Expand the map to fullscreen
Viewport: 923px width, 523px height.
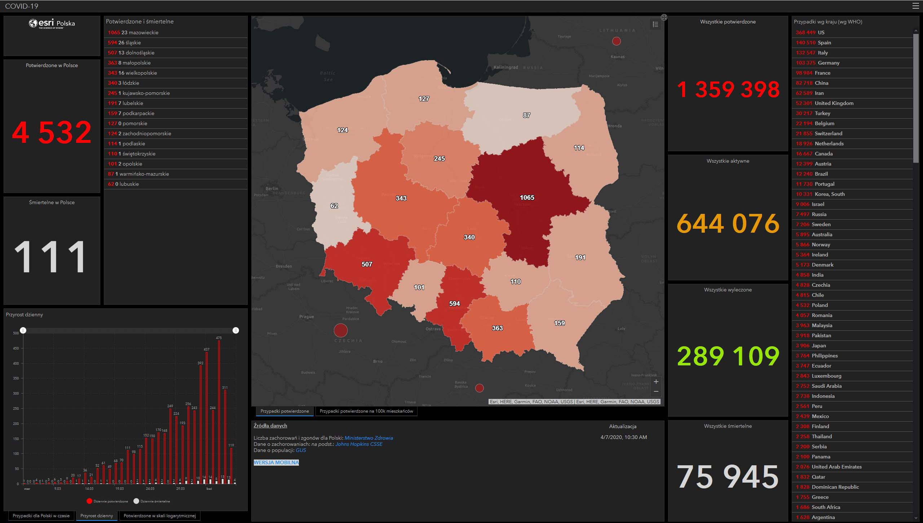click(664, 17)
